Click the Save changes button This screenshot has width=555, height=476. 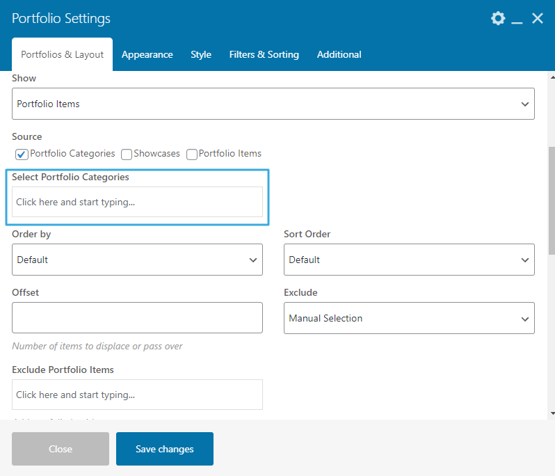(x=165, y=449)
